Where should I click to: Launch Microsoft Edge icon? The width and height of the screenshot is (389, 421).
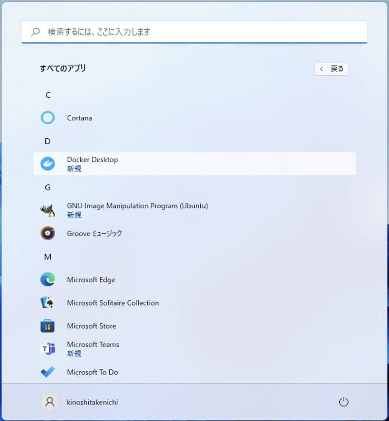pyautogui.click(x=48, y=279)
